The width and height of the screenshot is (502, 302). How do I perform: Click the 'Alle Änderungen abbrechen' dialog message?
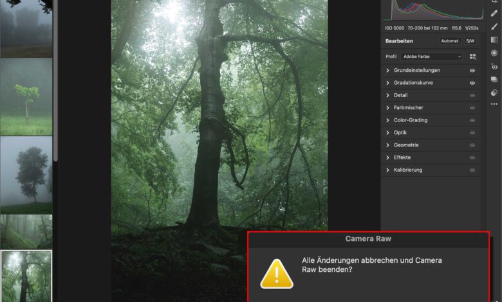click(x=372, y=265)
